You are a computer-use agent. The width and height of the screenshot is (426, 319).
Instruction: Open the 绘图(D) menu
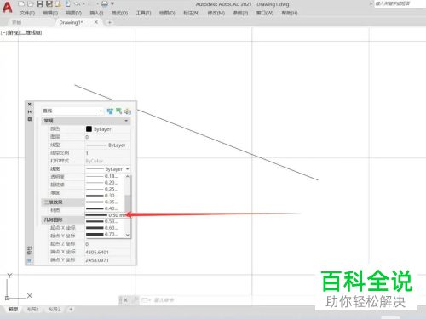pos(167,13)
